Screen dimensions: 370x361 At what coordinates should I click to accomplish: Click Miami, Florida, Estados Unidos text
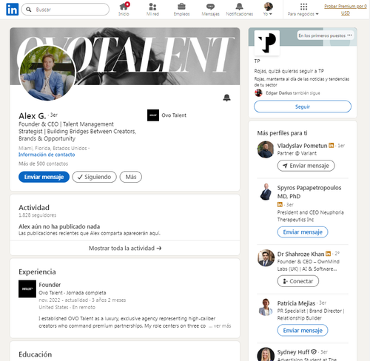[53, 148]
